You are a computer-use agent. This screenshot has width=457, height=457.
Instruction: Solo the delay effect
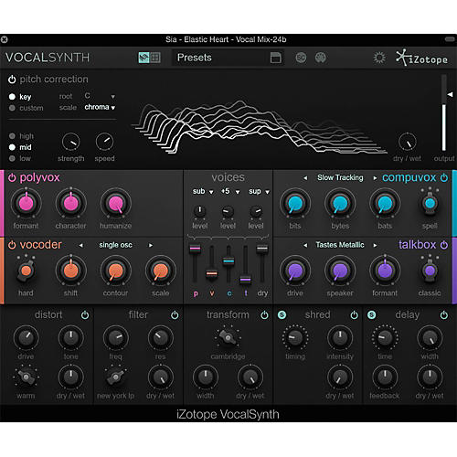point(371,315)
